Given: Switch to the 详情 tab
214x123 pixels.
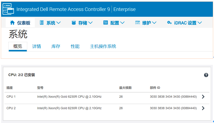Looking at the screenshot, I should tap(36, 46).
